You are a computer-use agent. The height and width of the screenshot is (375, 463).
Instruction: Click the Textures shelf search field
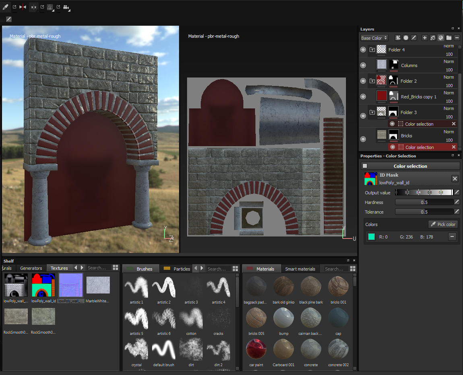98,268
